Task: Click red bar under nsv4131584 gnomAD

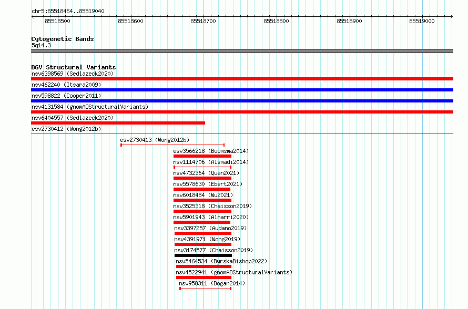Action: click(242, 112)
